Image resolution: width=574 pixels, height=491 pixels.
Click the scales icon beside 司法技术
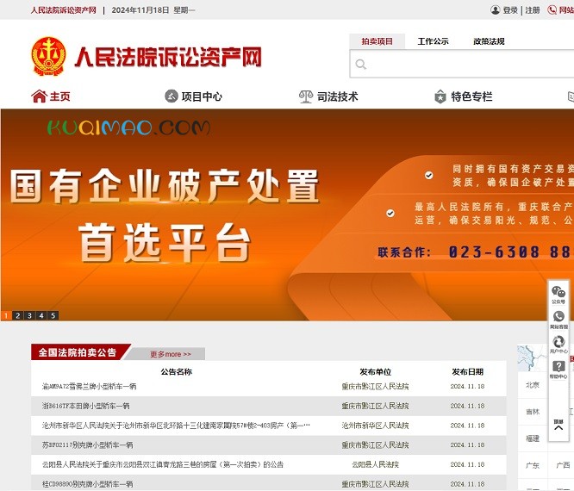coord(306,96)
